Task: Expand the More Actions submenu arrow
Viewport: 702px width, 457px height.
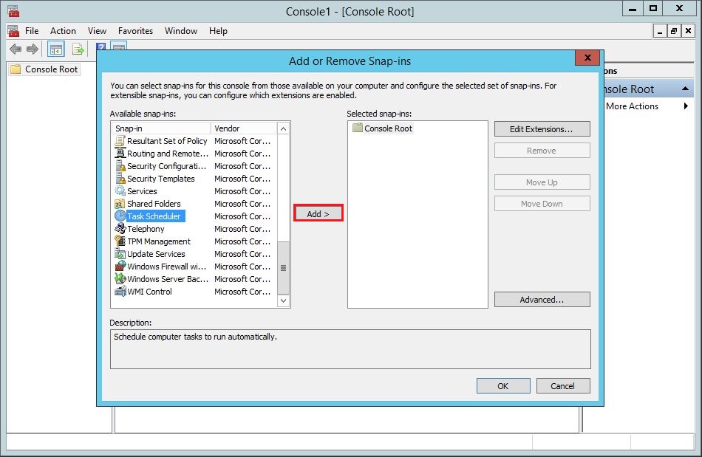Action: [686, 106]
